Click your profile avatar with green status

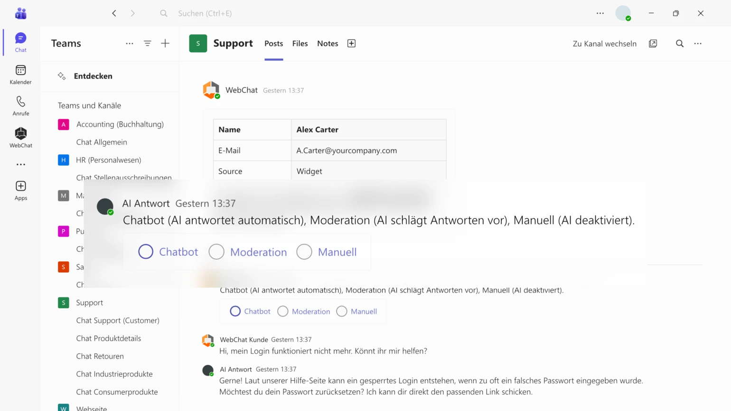(624, 13)
